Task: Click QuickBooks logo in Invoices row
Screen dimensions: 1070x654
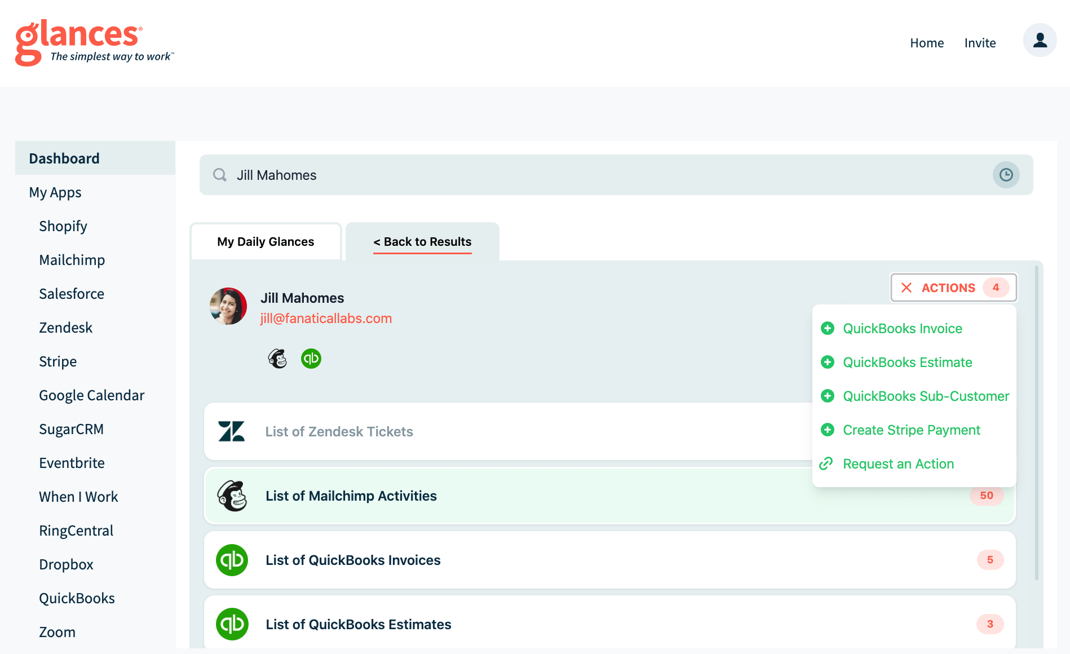Action: tap(232, 560)
